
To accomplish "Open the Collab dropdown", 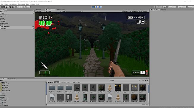I will 158,7.
